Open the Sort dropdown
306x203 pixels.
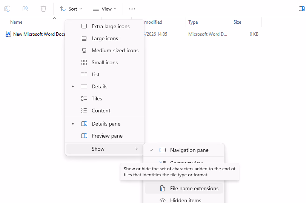tap(71, 9)
